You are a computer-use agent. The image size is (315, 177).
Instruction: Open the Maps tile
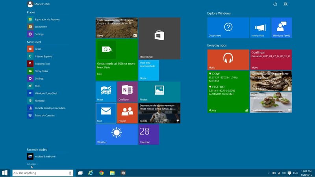pos(106,91)
